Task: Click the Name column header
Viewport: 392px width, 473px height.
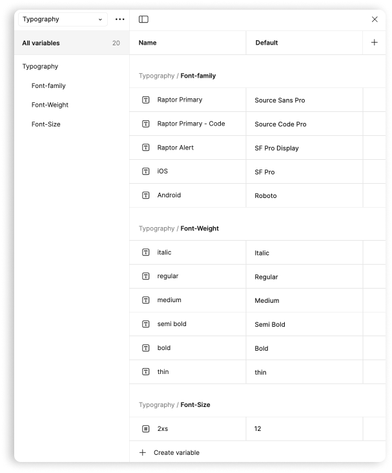Action: (x=148, y=43)
